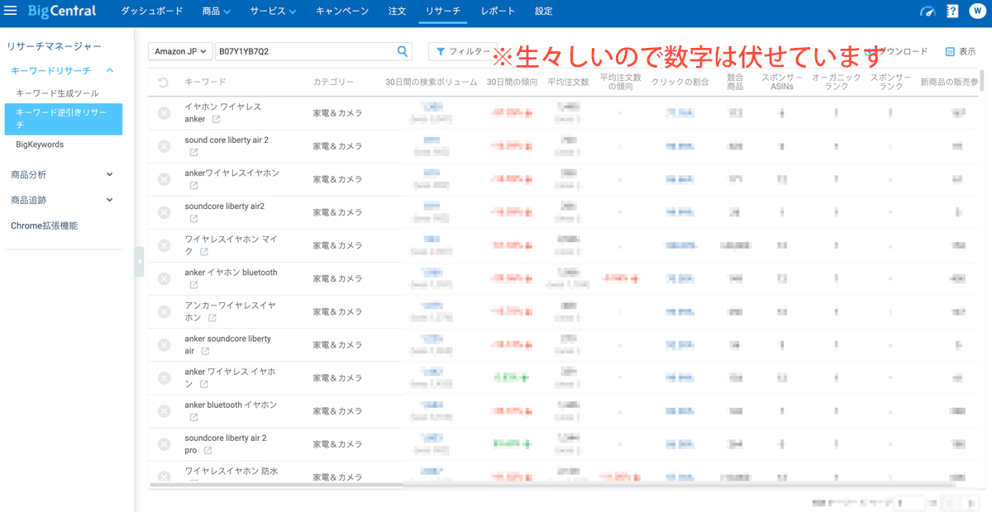Open external link for イヤホン ワイヤレス anker
The height and width of the screenshot is (512, 992).
click(216, 120)
